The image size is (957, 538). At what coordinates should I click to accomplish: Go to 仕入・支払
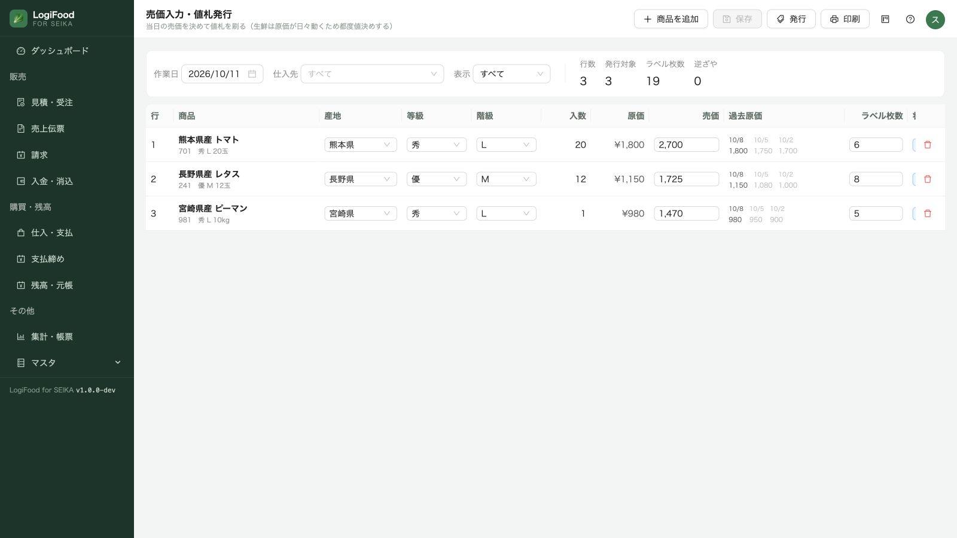pyautogui.click(x=67, y=233)
